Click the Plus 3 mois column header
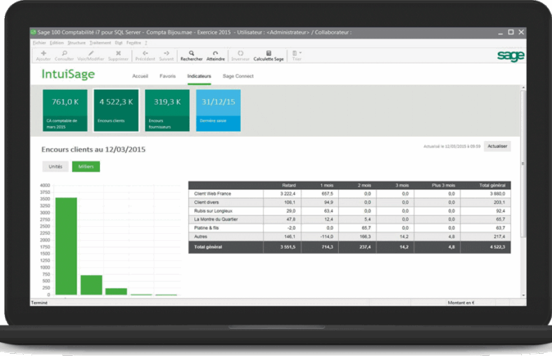 444,186
